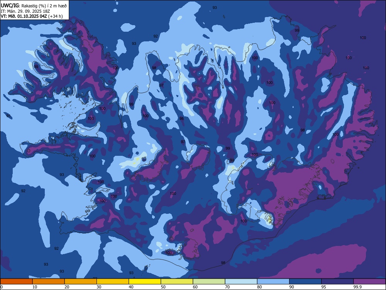Image resolution: width=386 pixels, height=290 pixels.
Task: Click the 'VT: Mið. 01.10.2025 04Z (+34 h)' line
Action: (32, 16)
